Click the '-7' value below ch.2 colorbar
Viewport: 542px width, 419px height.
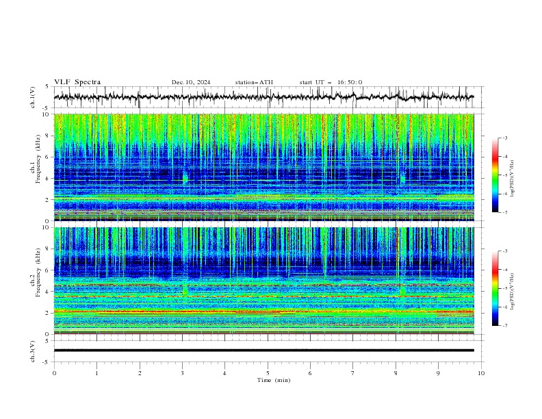point(504,326)
